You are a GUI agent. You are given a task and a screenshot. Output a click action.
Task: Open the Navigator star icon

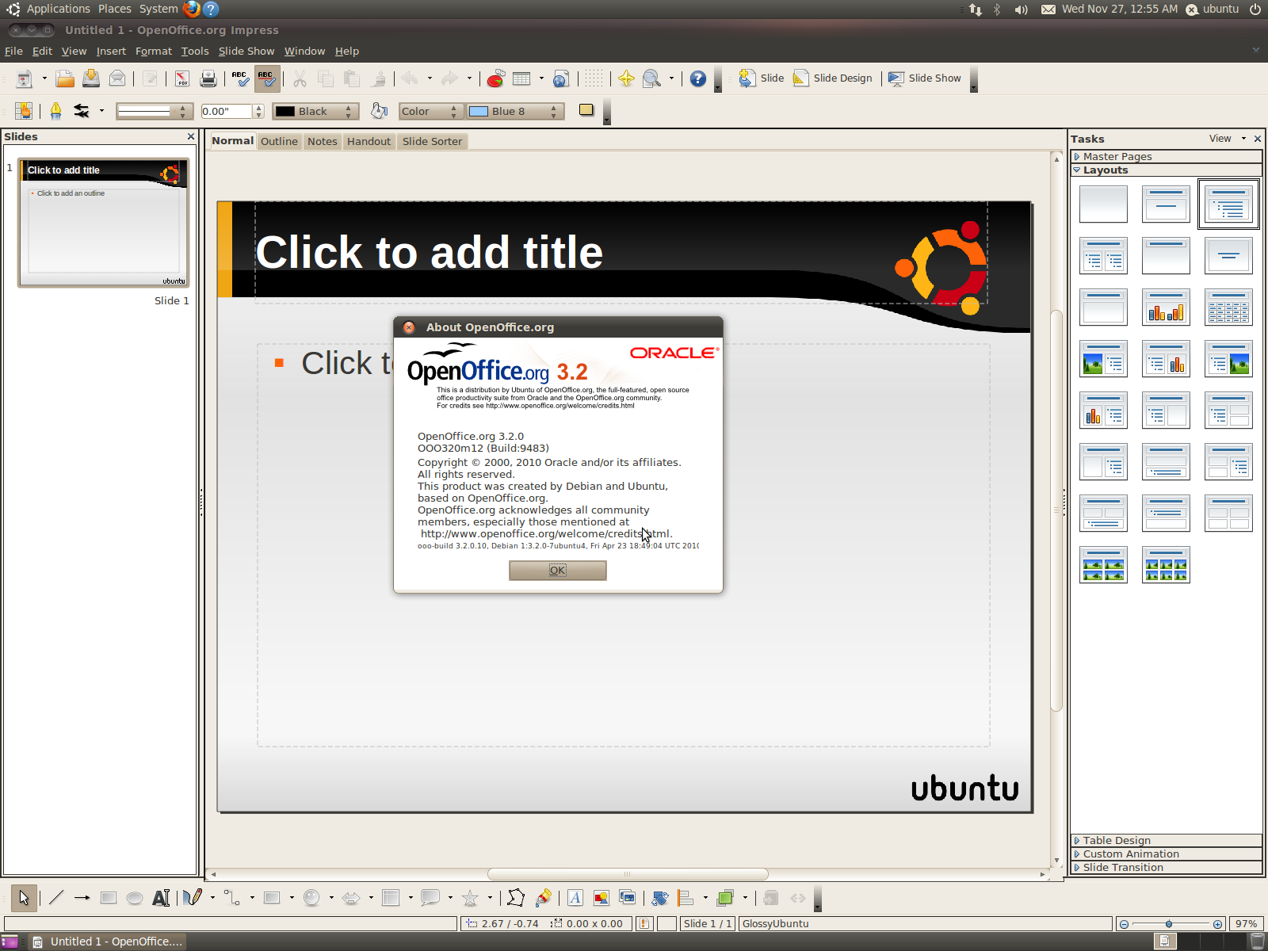click(x=626, y=78)
